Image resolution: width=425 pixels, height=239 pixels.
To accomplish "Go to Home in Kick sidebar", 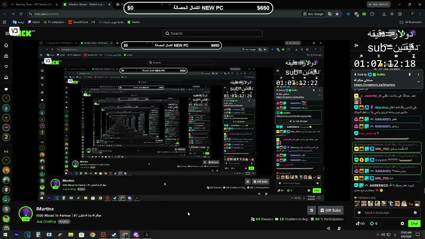I will click(6, 45).
